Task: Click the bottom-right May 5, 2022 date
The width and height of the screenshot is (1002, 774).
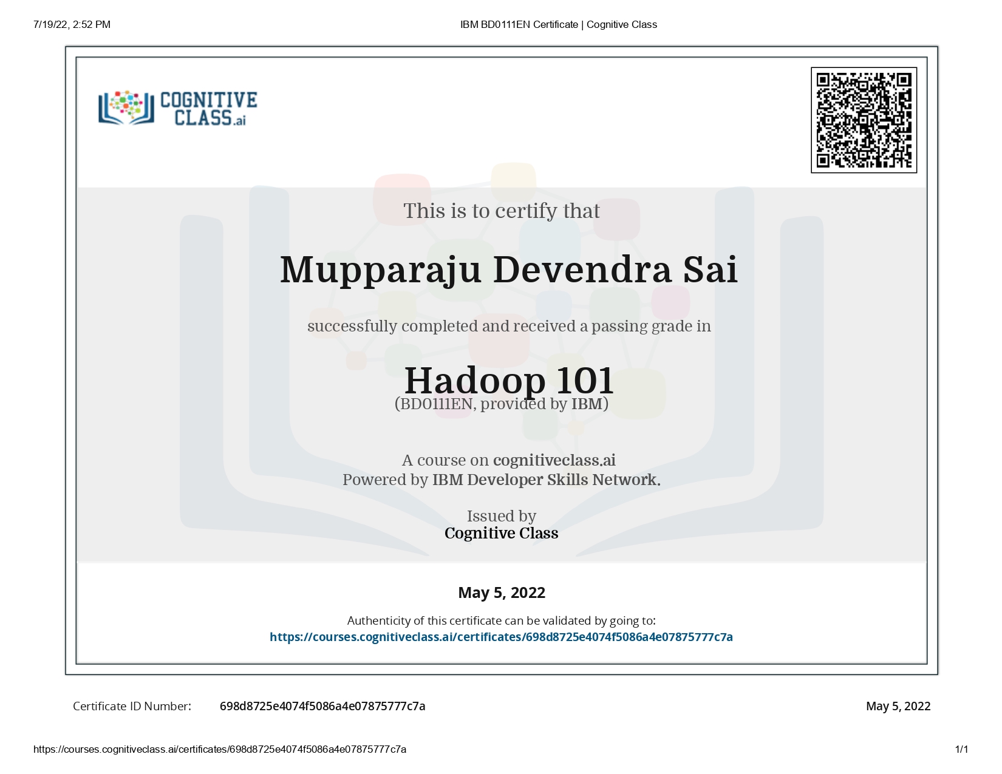Action: [x=898, y=706]
